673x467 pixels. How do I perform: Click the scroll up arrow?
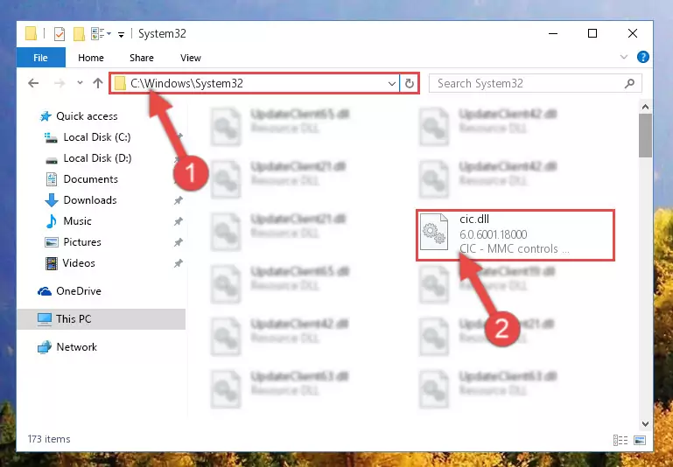coord(645,107)
